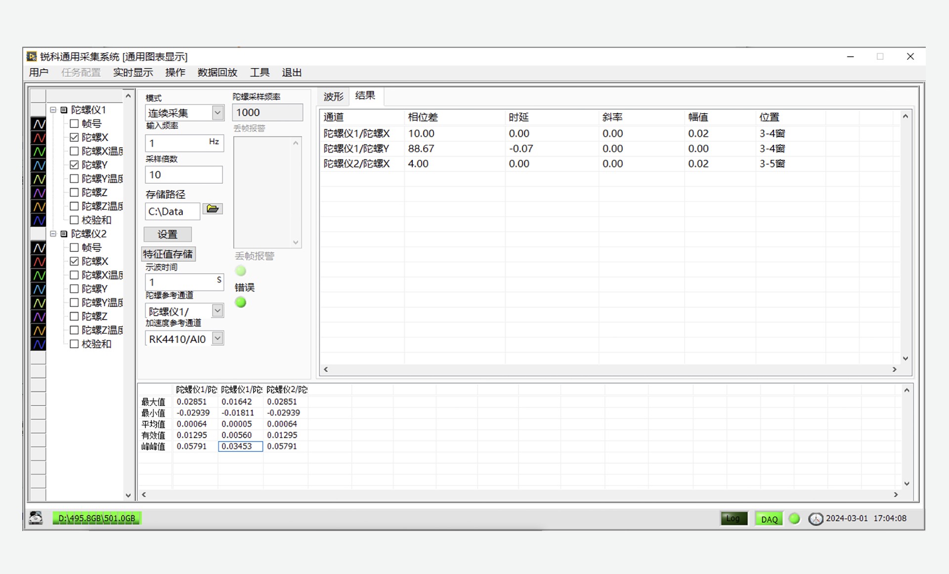The image size is (949, 574).
Task: Click the purple waveform icon for 陀螺仪2 陀螺Z
Action: [x=39, y=317]
